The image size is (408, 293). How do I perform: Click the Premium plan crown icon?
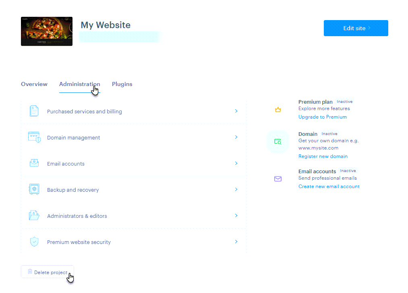point(278,110)
